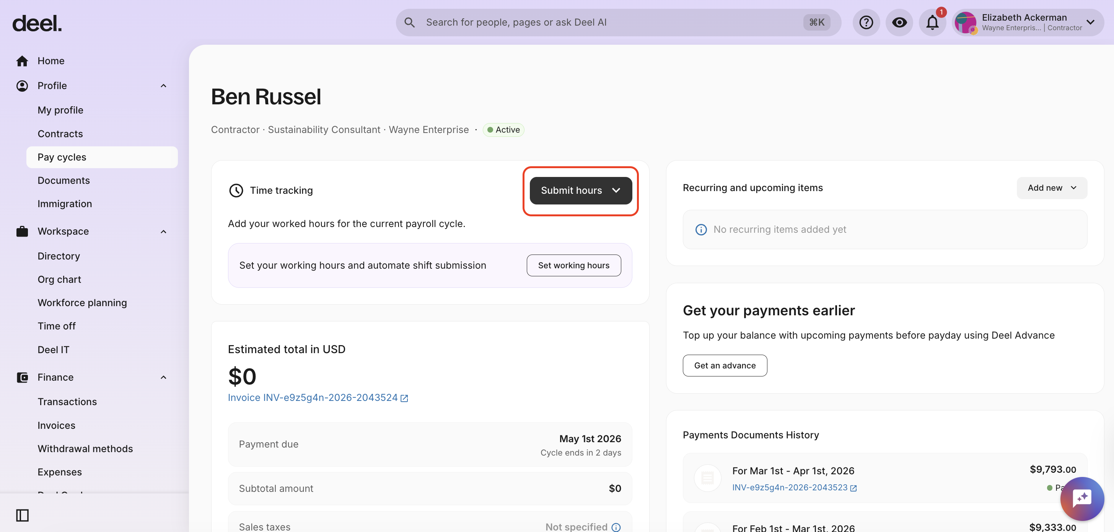Click the Finance wallet icon
The image size is (1114, 532).
tap(22, 378)
